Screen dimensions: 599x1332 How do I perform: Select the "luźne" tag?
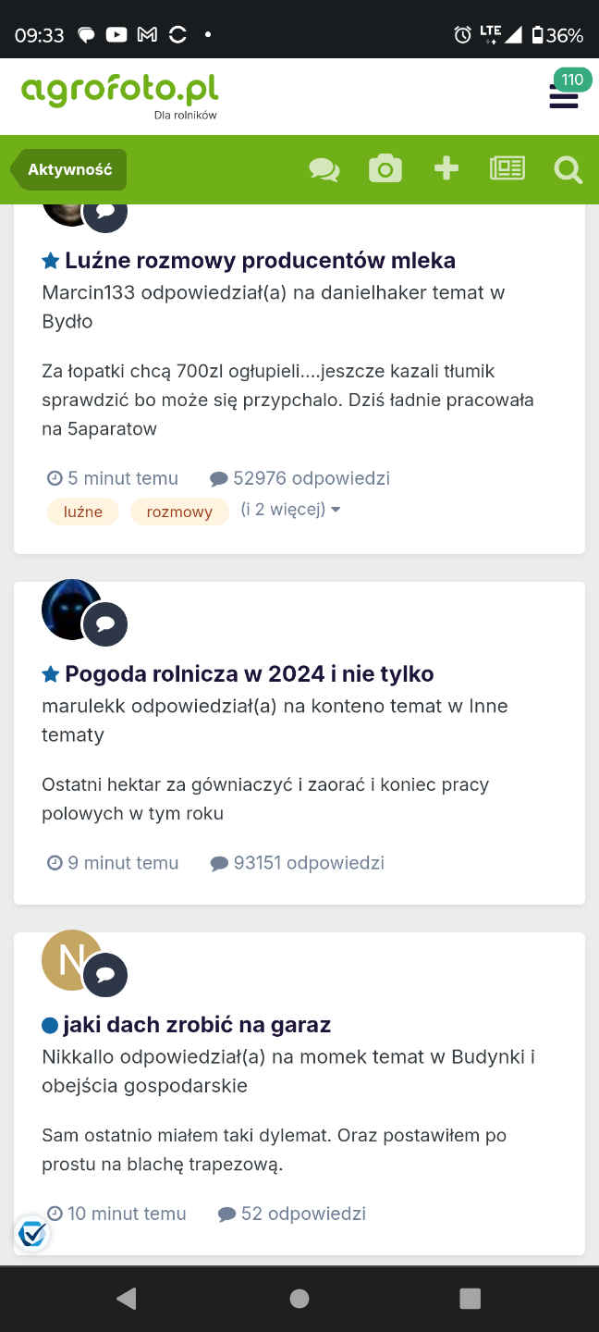pyautogui.click(x=83, y=512)
